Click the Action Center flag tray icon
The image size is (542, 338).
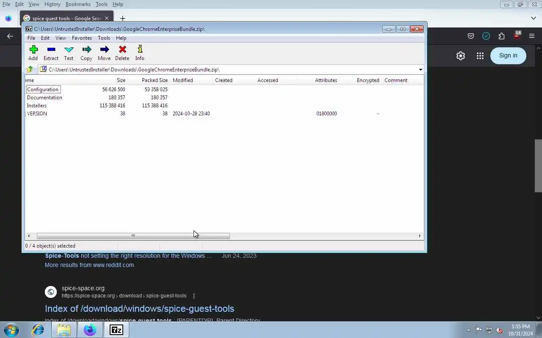point(478,330)
